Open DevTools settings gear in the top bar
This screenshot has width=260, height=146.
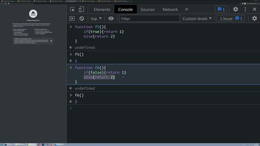tap(236, 9)
